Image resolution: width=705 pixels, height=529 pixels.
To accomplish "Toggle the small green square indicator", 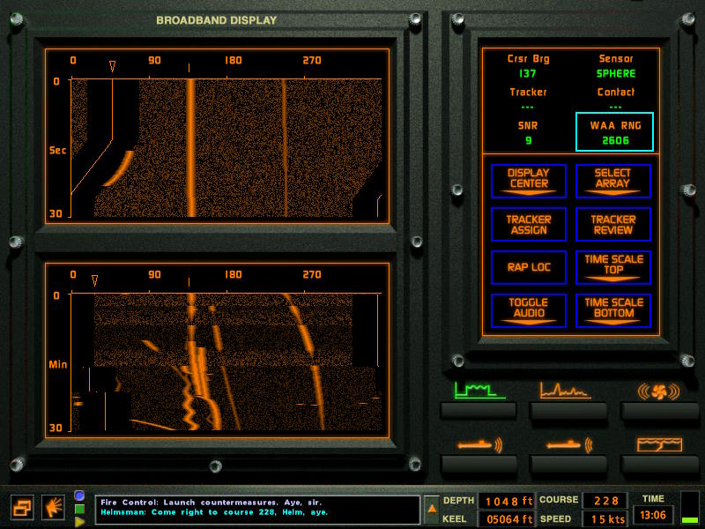I will coord(79,509).
